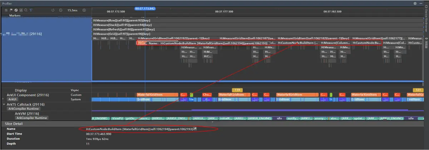429x150 pixels.
Task: Select the first orange WaterfallGridItem bar
Action: (x=157, y=95)
